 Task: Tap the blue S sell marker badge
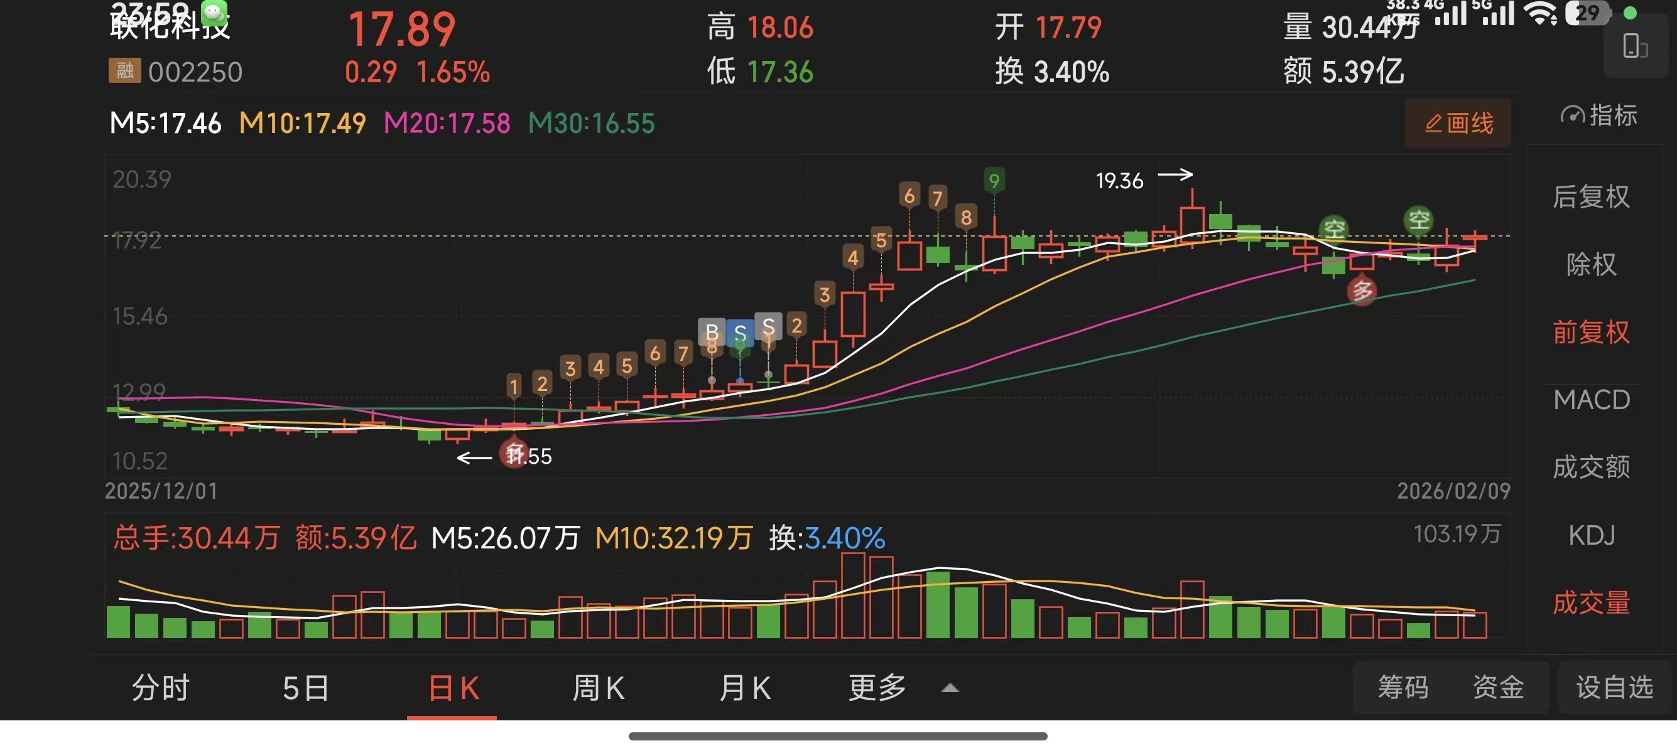tap(740, 334)
